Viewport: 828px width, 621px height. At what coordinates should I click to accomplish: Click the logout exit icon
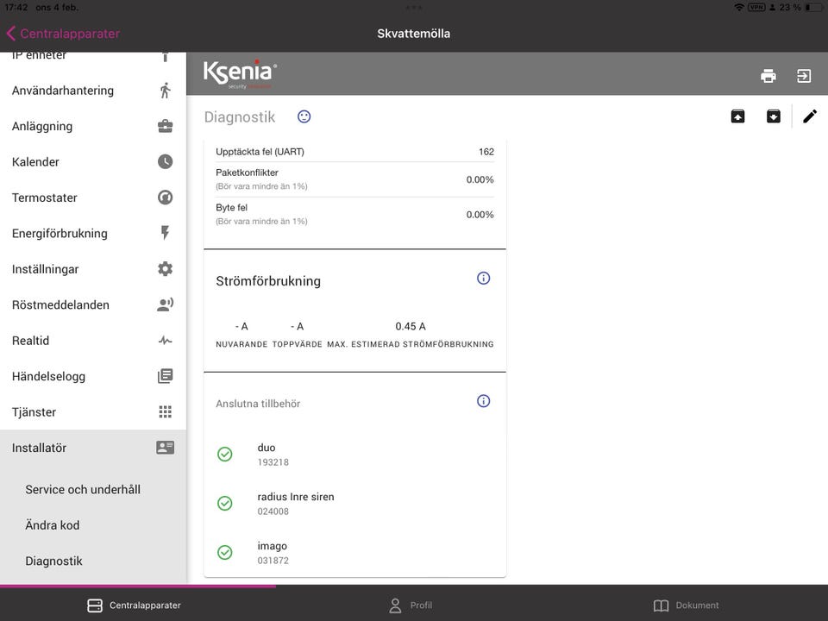(804, 76)
